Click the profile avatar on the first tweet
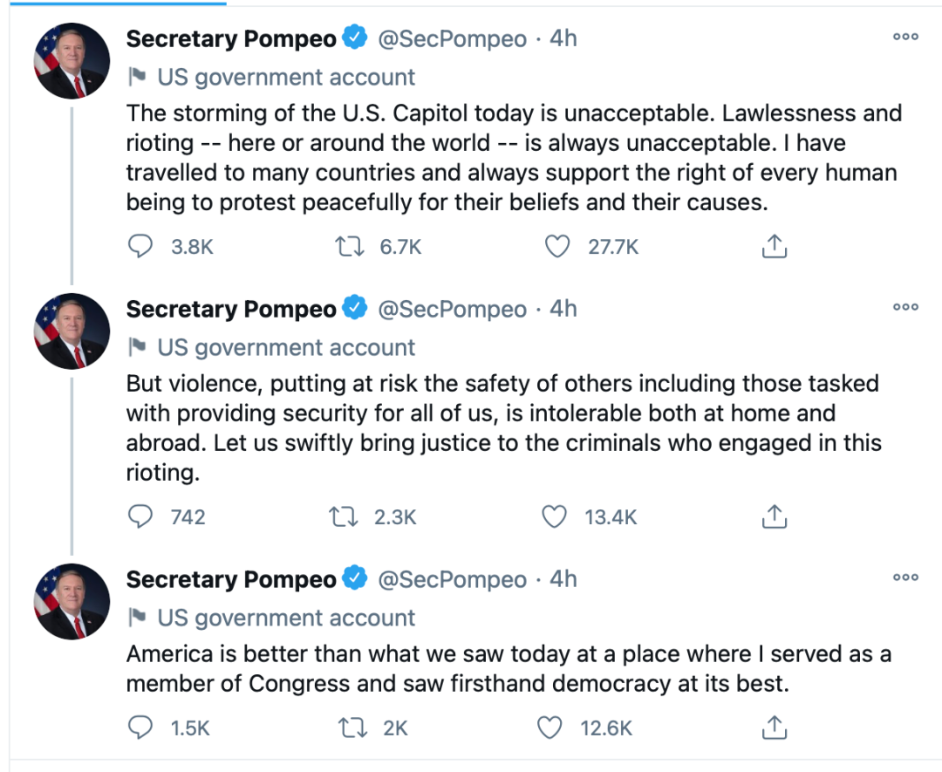Viewport: 942px width, 772px height. pyautogui.click(x=72, y=60)
